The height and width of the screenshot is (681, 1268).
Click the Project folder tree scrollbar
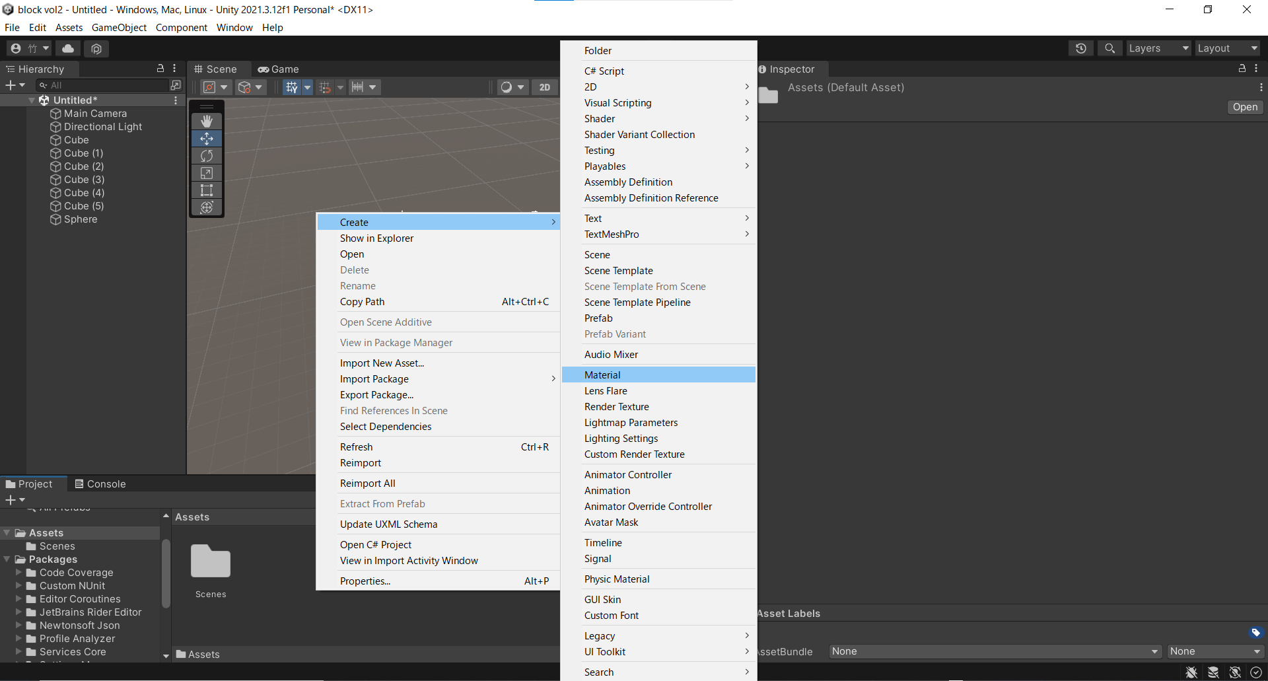[166, 573]
